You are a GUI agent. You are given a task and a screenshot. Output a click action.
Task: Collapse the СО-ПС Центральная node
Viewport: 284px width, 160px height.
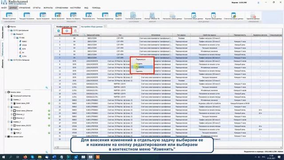9,30
